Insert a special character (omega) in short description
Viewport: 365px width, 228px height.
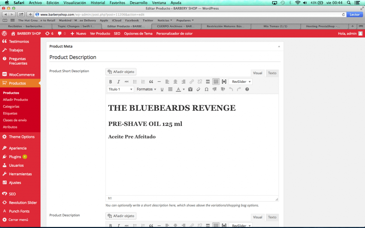coord(206,89)
